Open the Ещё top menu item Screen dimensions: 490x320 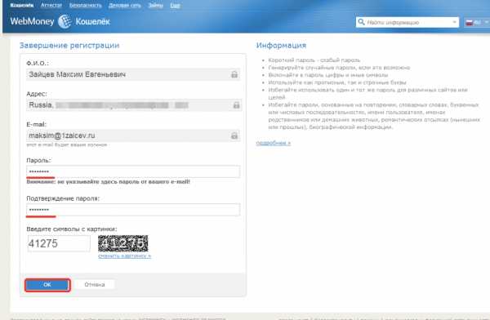coord(175,6)
